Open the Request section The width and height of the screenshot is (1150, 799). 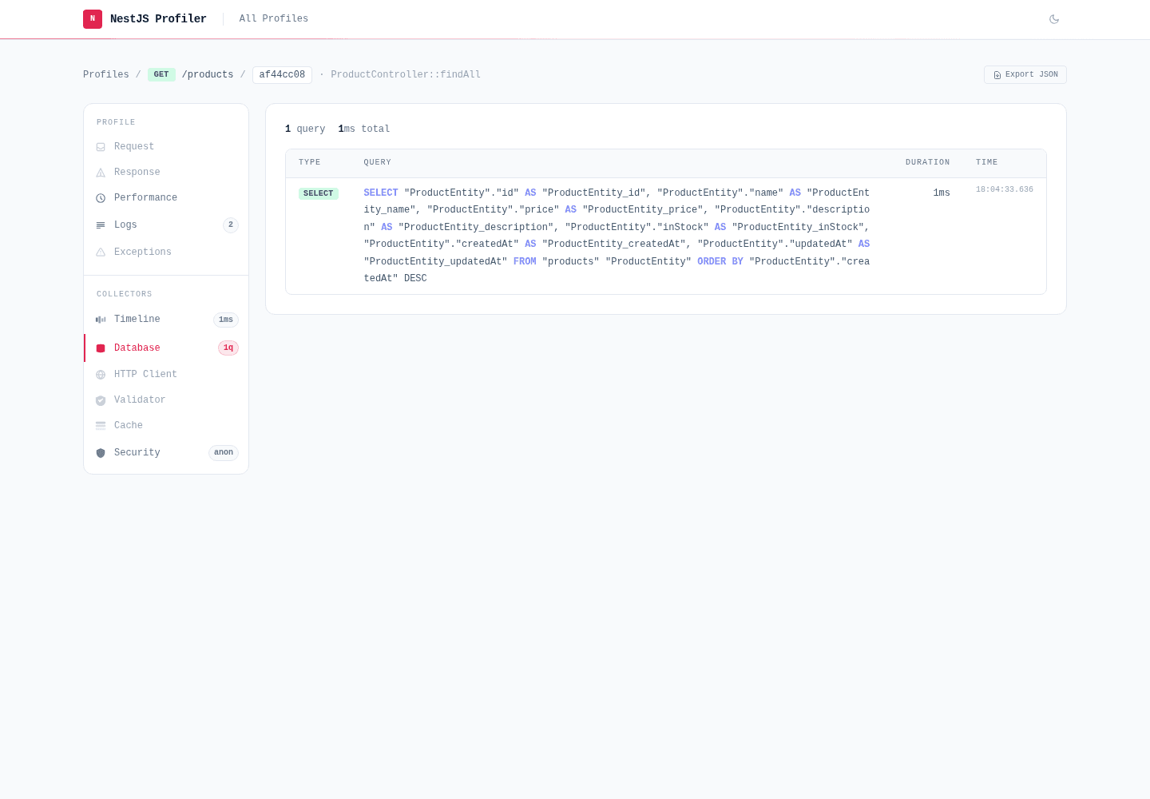pyautogui.click(x=166, y=146)
